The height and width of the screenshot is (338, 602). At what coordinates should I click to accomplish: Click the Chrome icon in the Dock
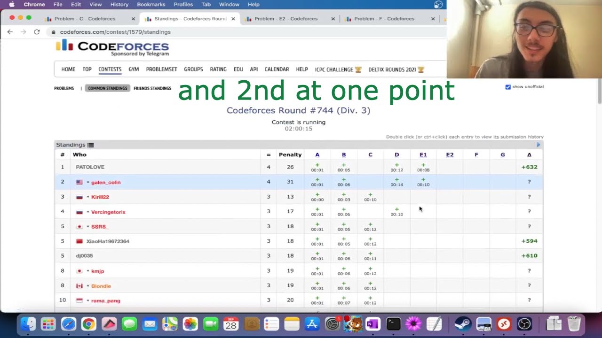pos(89,324)
